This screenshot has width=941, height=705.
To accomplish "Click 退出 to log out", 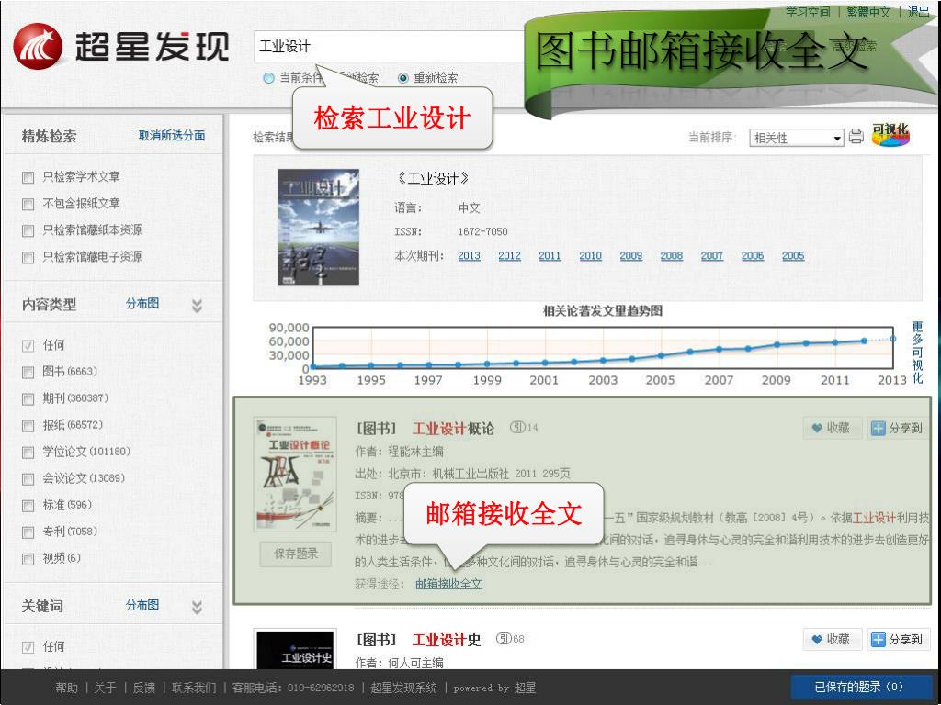I will [918, 12].
